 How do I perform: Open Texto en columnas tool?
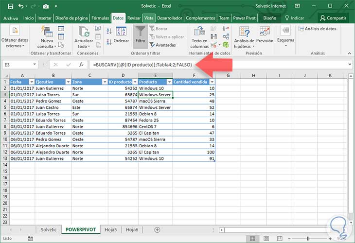coord(199,37)
